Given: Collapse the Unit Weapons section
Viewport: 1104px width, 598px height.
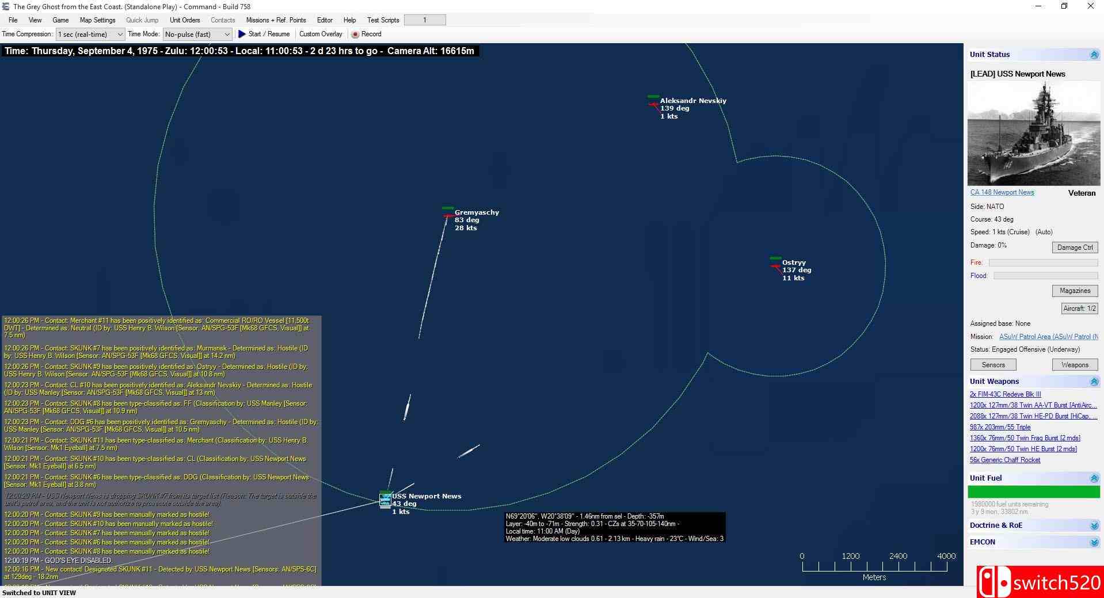Looking at the screenshot, I should pos(1094,382).
